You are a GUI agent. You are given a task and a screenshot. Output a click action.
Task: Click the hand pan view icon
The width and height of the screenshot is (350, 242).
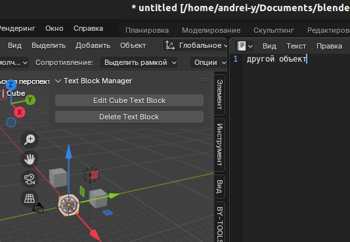tap(30, 159)
